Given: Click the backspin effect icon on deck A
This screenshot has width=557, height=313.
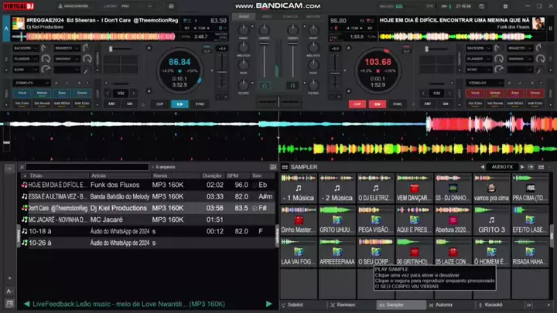Looking at the screenshot, I should 43,48.
